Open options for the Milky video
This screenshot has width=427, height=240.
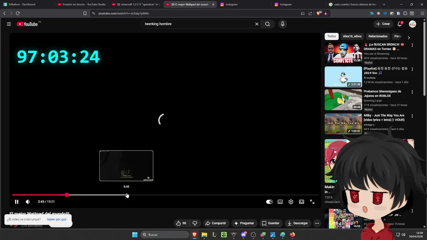point(412,116)
